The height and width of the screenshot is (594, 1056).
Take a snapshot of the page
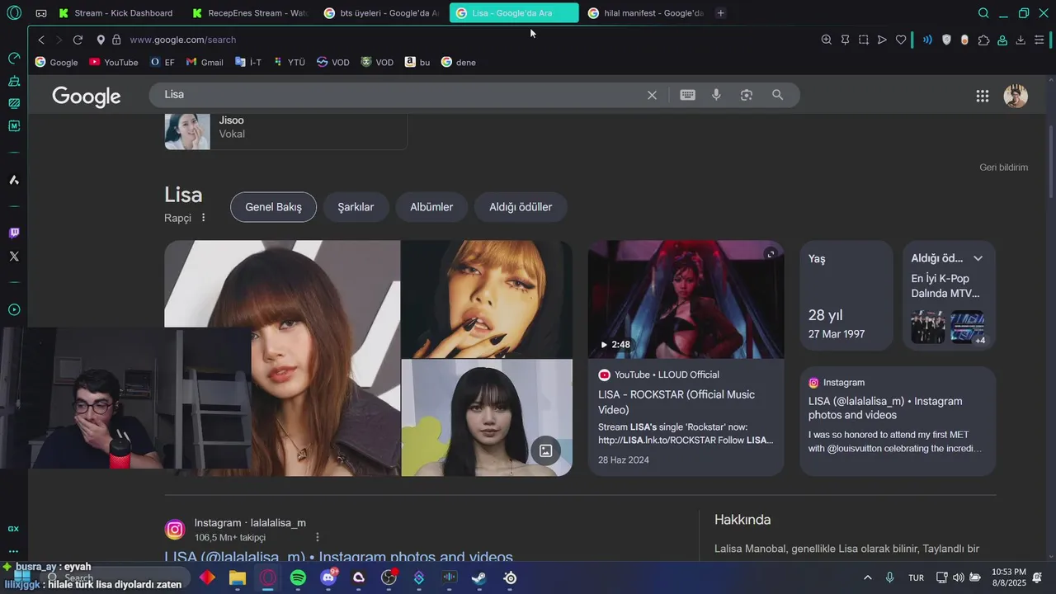coord(863,40)
